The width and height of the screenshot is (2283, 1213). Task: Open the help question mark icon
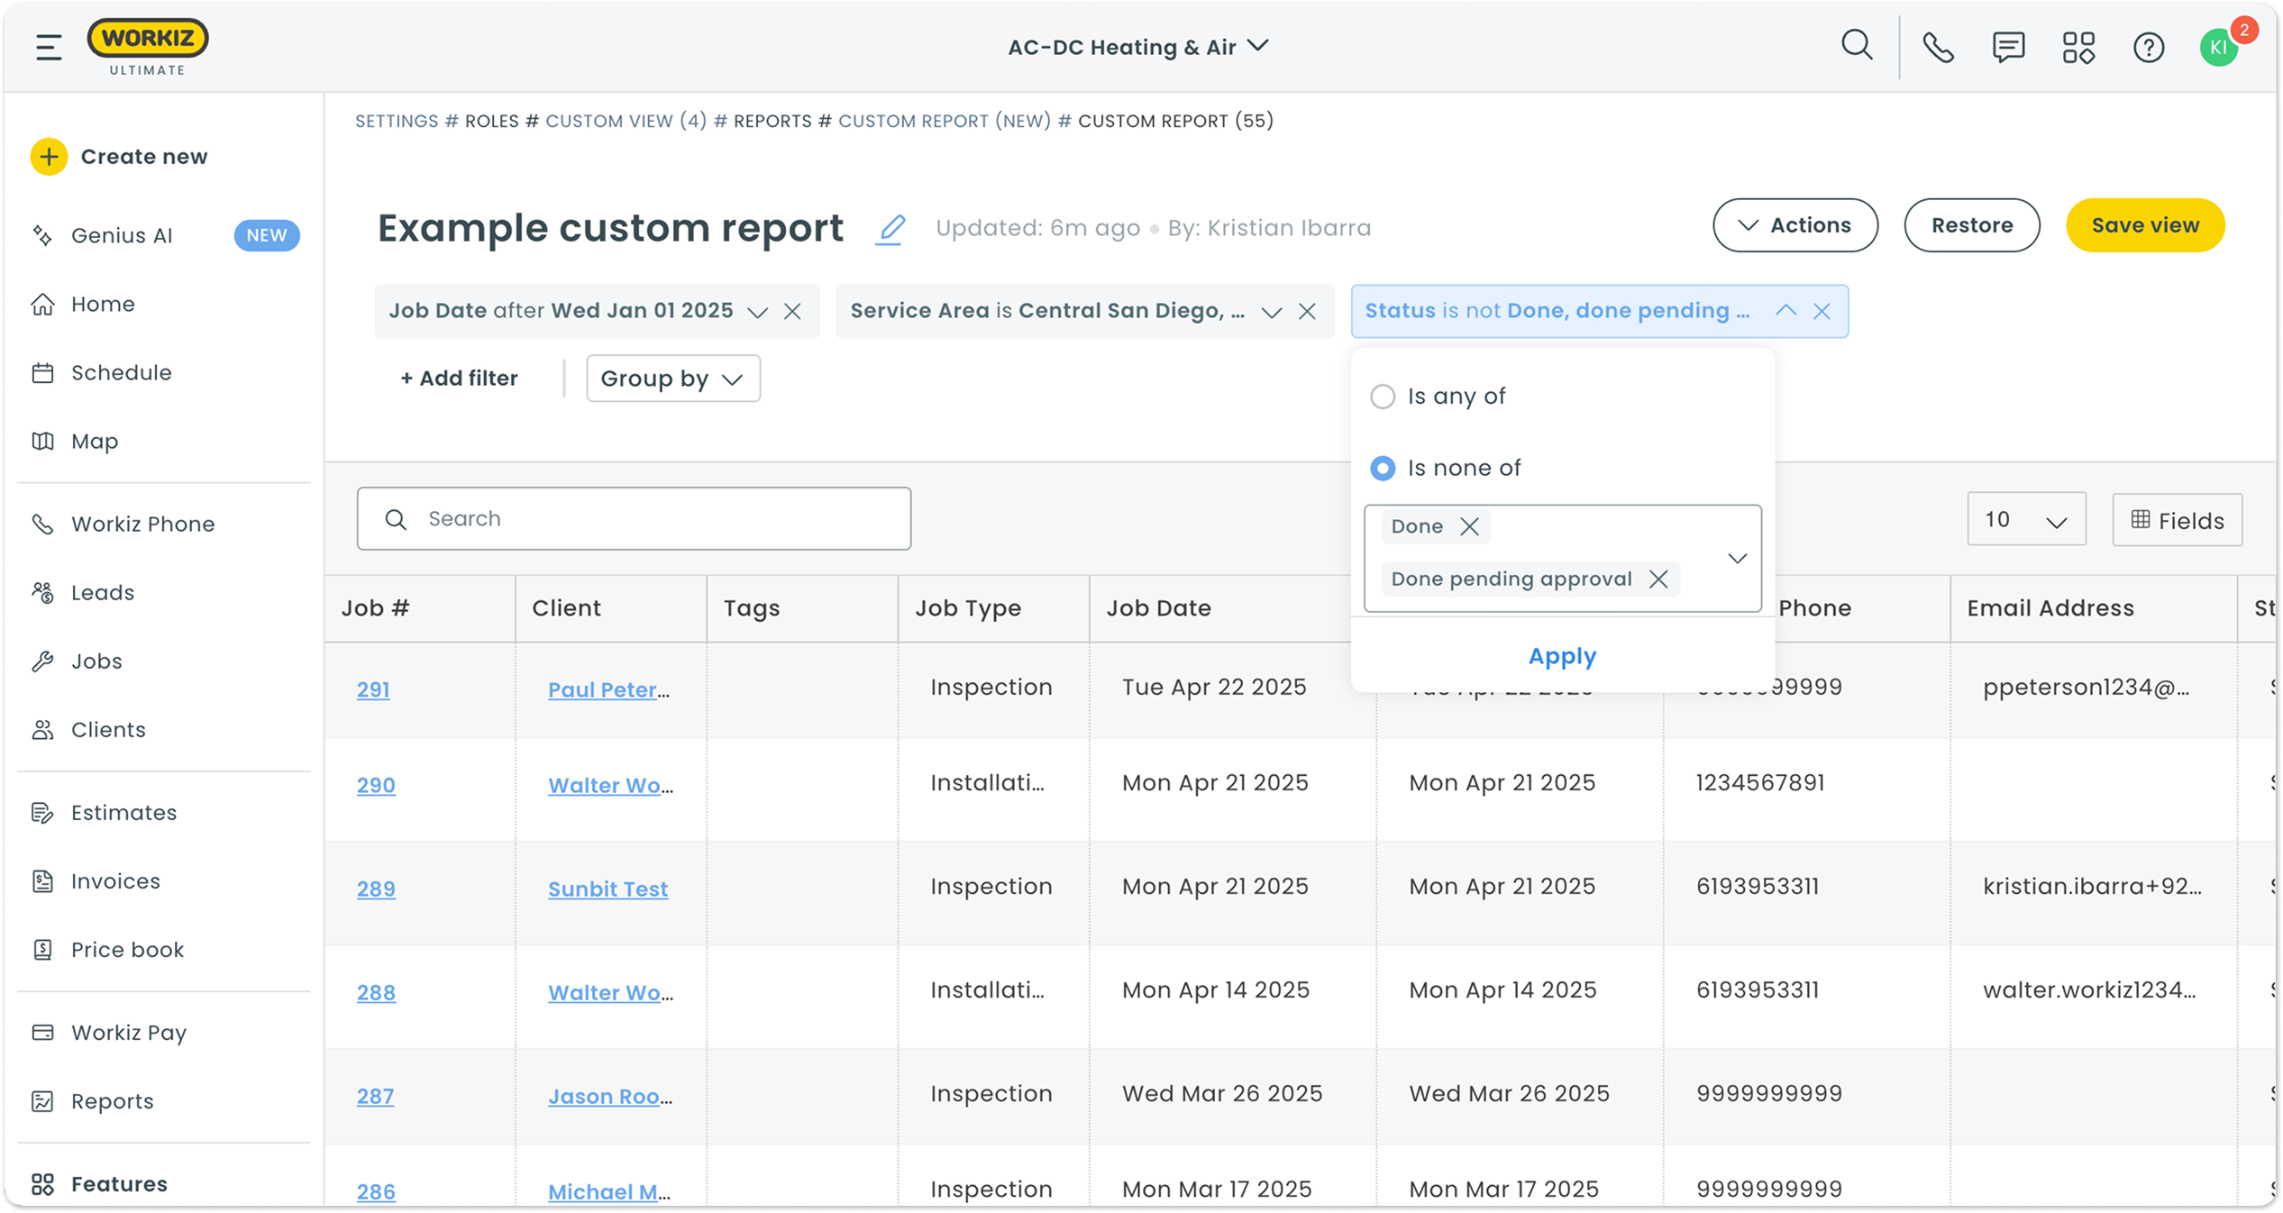coord(2149,47)
